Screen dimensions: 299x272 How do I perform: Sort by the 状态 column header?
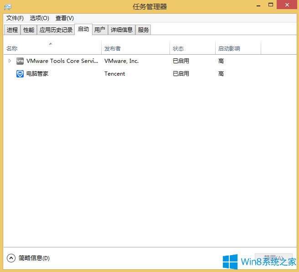coord(178,48)
